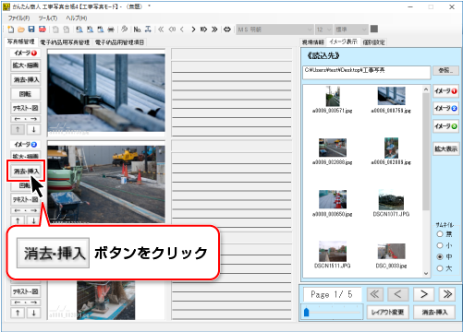The height and width of the screenshot is (332, 463).
Task: Open the ツール(T) menu
Action: click(x=48, y=18)
